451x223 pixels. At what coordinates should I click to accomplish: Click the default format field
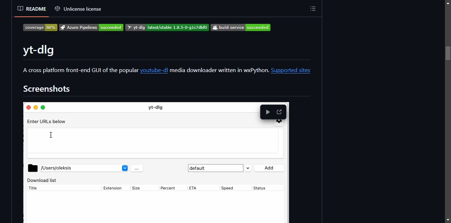pyautogui.click(x=216, y=168)
